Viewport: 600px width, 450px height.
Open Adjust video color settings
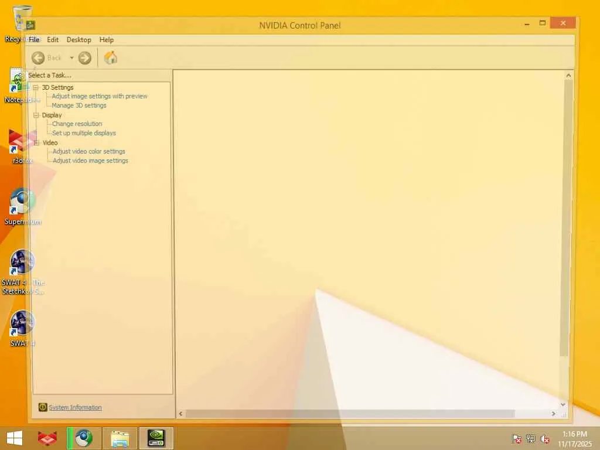(89, 151)
